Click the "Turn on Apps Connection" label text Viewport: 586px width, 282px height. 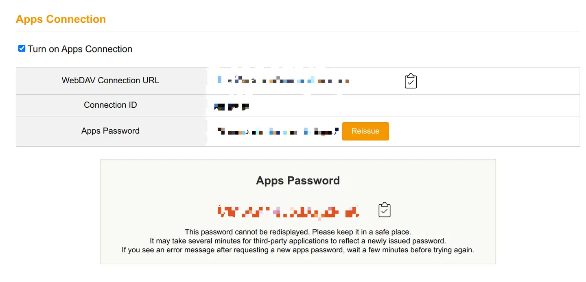[x=80, y=49]
